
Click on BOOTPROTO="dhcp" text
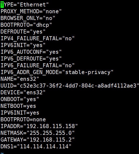26,25
